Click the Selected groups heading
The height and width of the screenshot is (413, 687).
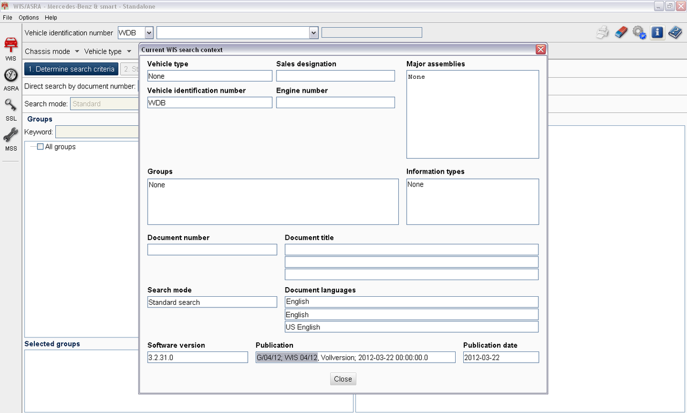52,344
